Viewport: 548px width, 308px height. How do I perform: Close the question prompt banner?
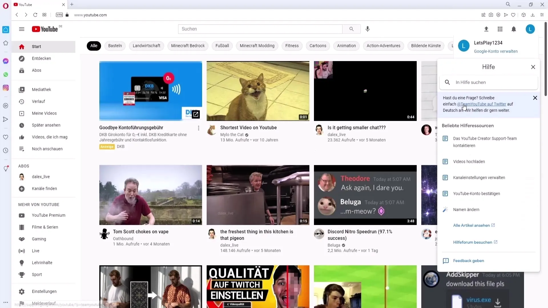coord(535,98)
